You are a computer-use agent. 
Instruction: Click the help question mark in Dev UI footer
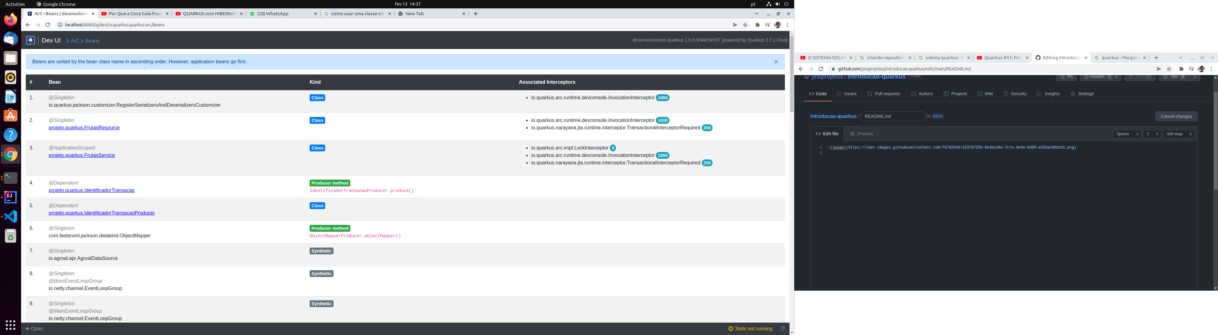tap(782, 328)
